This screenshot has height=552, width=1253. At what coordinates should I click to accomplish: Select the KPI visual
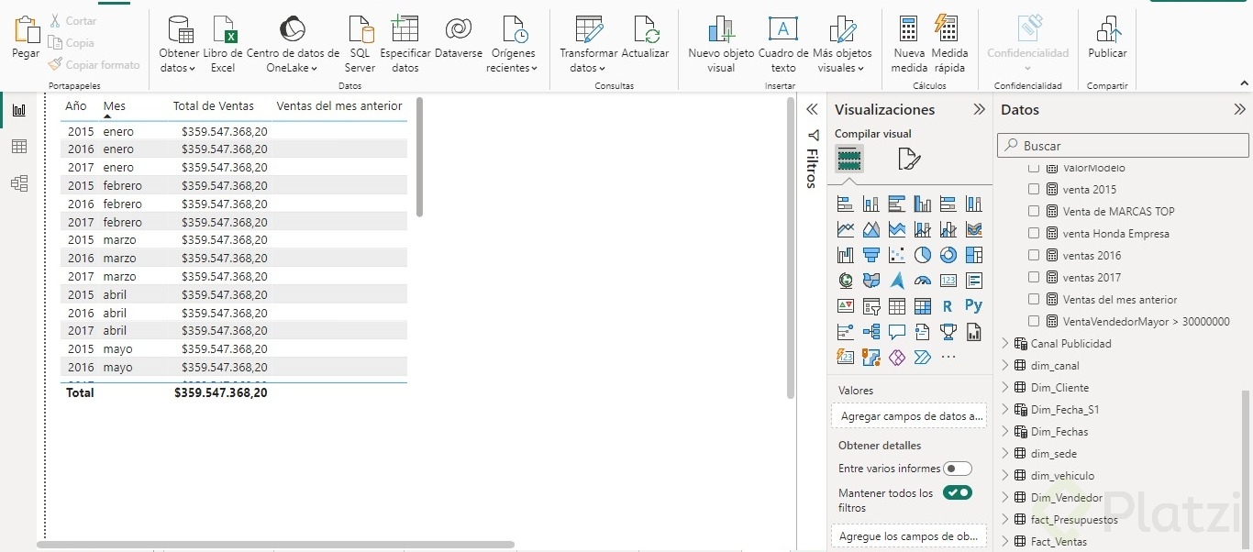pyautogui.click(x=846, y=306)
